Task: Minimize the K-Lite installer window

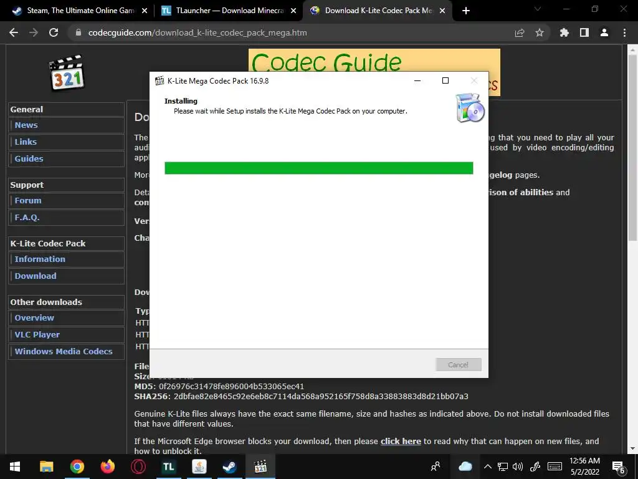Action: (417, 80)
